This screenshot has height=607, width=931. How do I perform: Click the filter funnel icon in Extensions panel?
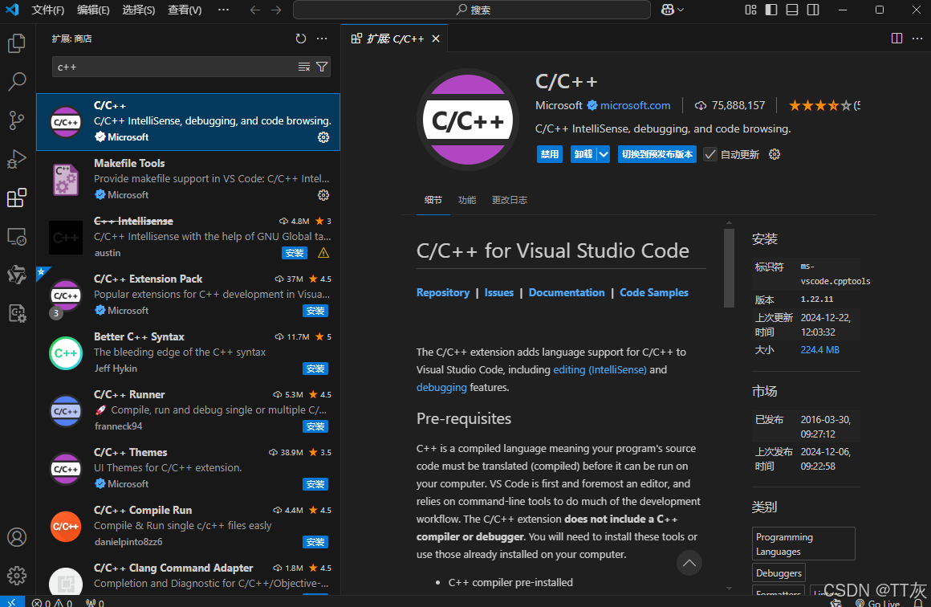(x=321, y=67)
